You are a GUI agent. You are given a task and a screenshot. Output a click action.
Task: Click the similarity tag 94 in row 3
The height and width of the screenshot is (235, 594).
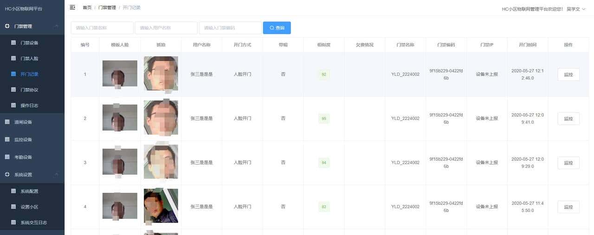click(x=324, y=163)
